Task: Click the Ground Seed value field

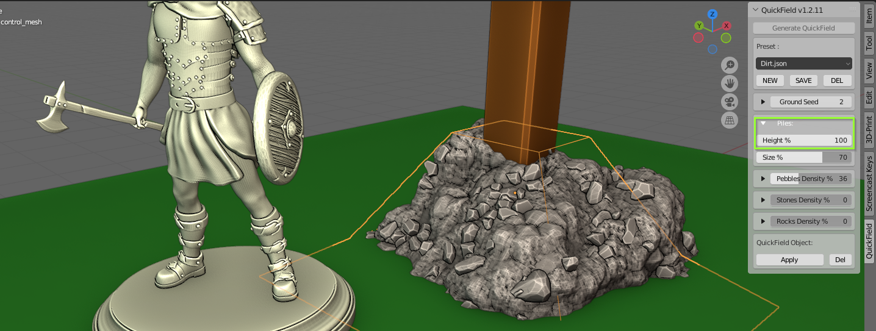Action: pos(811,102)
